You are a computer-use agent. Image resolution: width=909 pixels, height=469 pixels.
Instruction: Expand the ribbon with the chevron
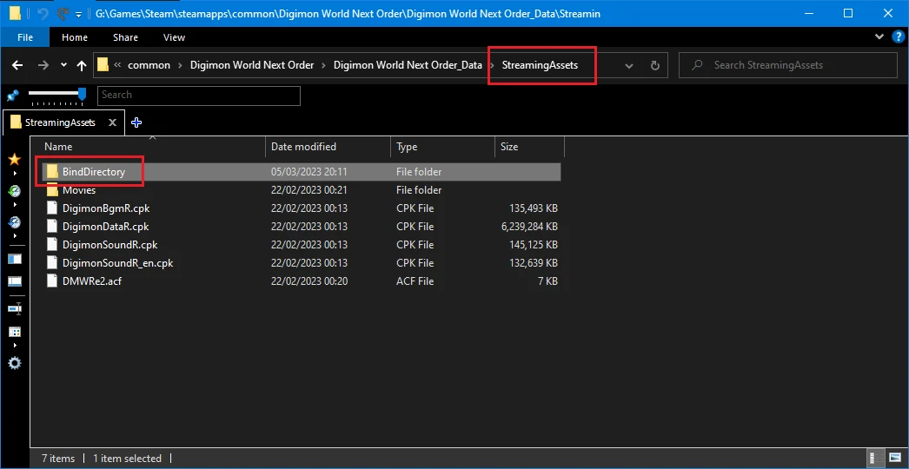tap(879, 36)
